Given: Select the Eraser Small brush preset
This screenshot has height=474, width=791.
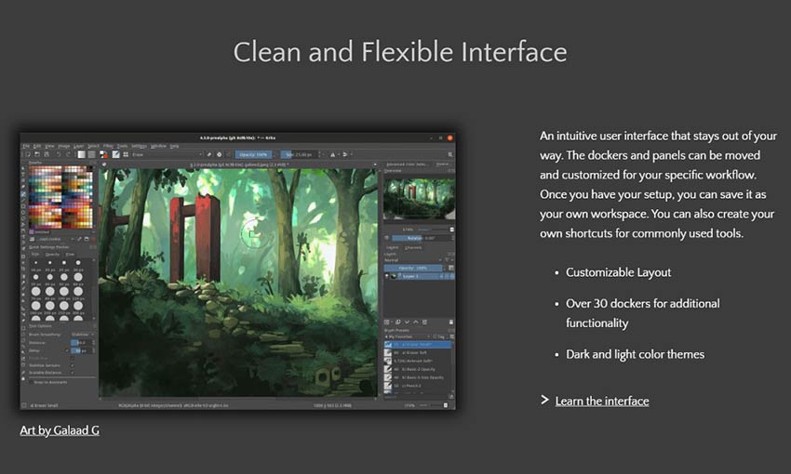Looking at the screenshot, I should 418,345.
